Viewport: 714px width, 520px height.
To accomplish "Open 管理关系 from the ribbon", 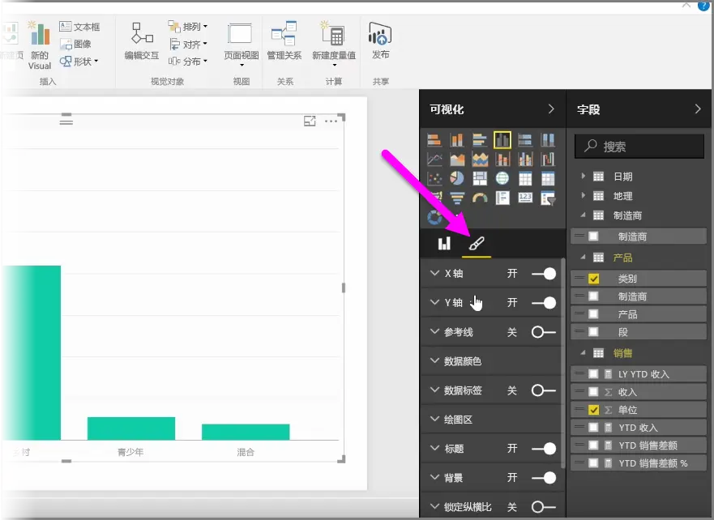I will tap(284, 41).
